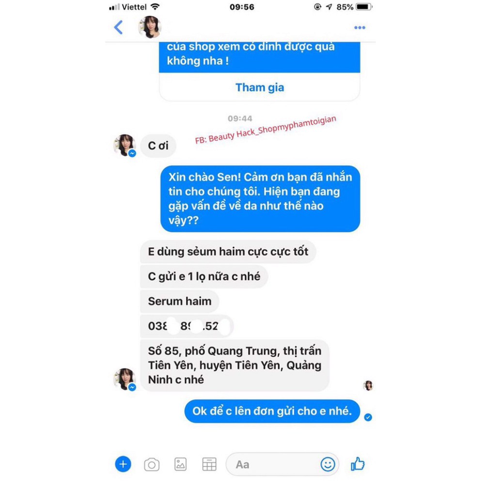This screenshot has width=481, height=481.
Task: Tap the blue plus button
Action: tap(123, 464)
